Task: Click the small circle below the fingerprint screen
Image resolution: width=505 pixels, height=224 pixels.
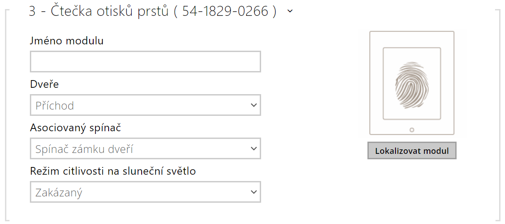Action: click(x=411, y=130)
